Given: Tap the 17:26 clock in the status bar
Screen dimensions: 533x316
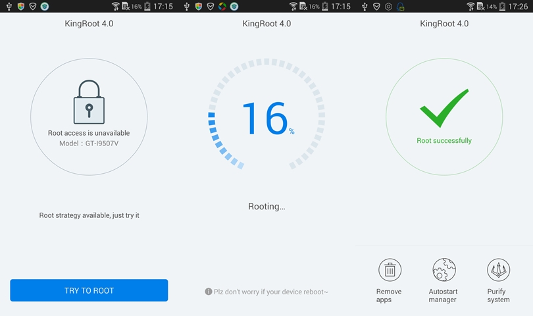Looking at the screenshot, I should (x=518, y=6).
